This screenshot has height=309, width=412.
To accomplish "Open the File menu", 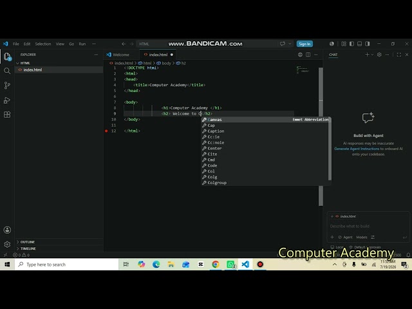I will pos(15,44).
